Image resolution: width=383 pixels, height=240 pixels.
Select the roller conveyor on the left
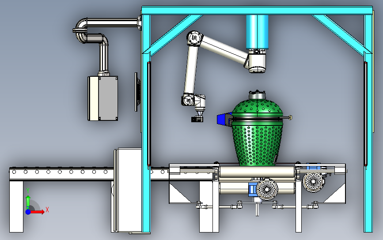pos(61,174)
